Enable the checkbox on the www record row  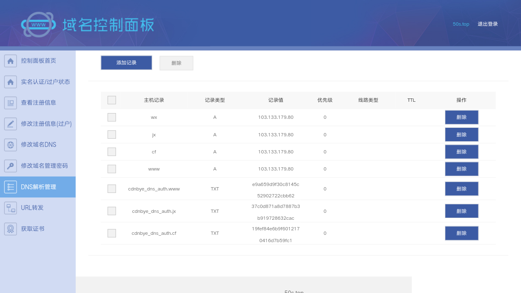pyautogui.click(x=112, y=168)
